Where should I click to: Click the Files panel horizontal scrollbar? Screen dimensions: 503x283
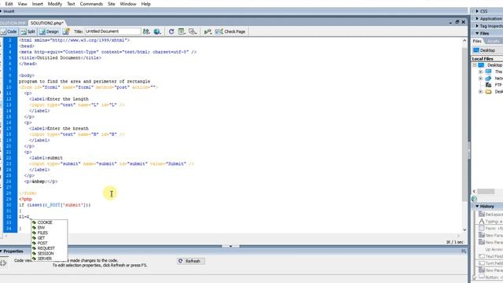486,192
